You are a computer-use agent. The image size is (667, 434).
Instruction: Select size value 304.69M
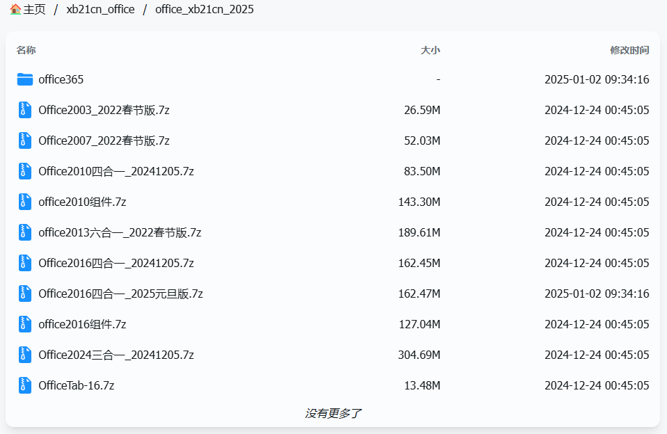[x=419, y=355]
